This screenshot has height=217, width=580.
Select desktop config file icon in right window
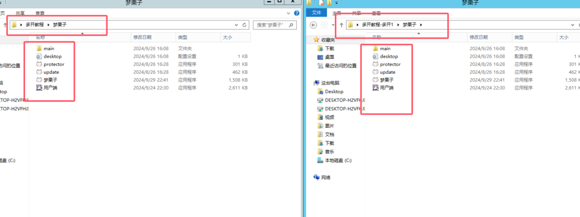coord(376,56)
